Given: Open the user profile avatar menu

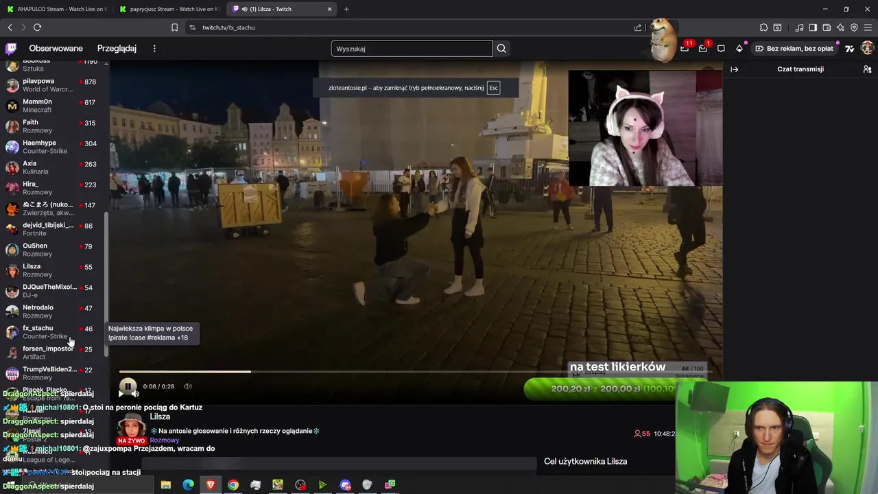Looking at the screenshot, I should coord(867,48).
